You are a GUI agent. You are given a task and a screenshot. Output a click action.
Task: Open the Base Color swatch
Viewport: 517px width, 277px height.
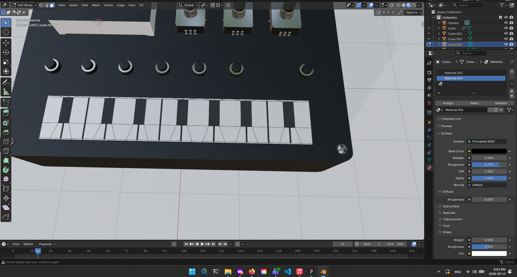point(489,151)
